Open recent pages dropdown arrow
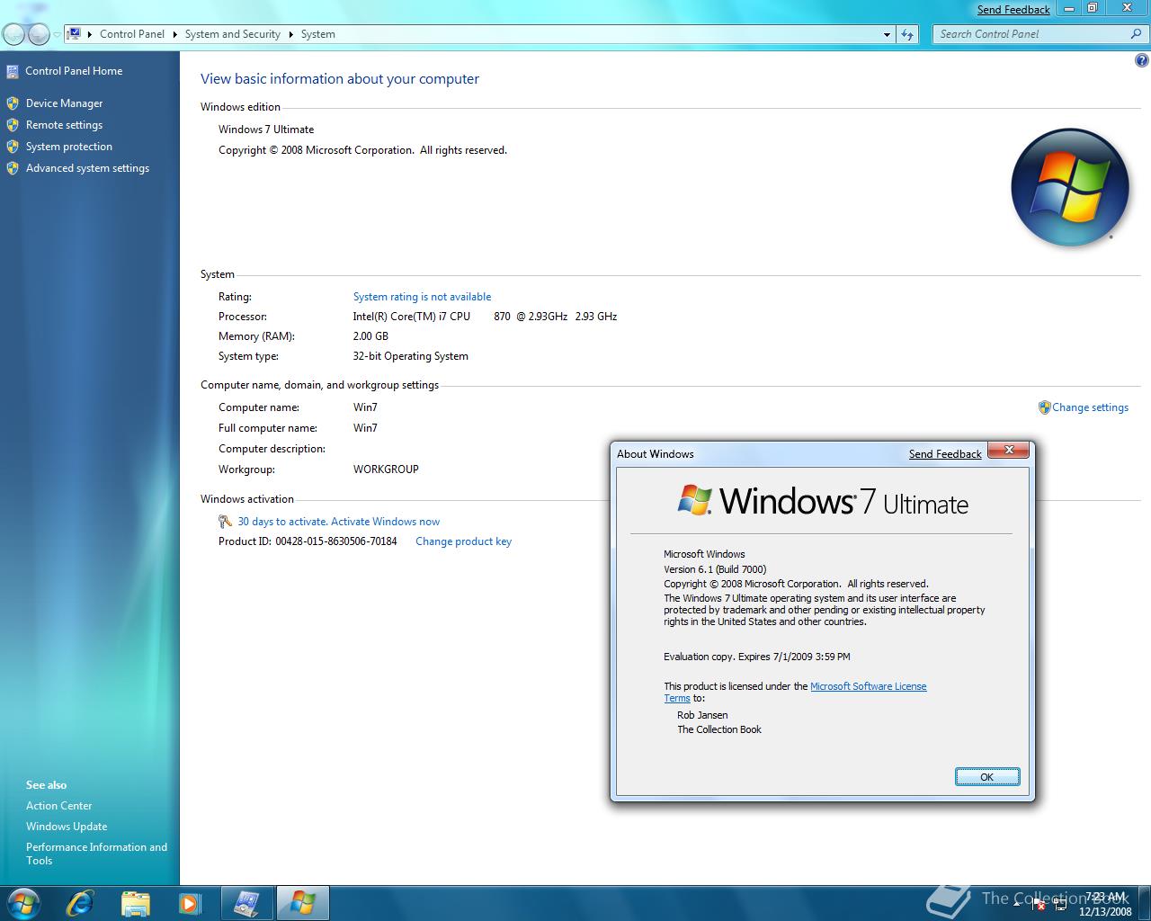 [x=57, y=34]
